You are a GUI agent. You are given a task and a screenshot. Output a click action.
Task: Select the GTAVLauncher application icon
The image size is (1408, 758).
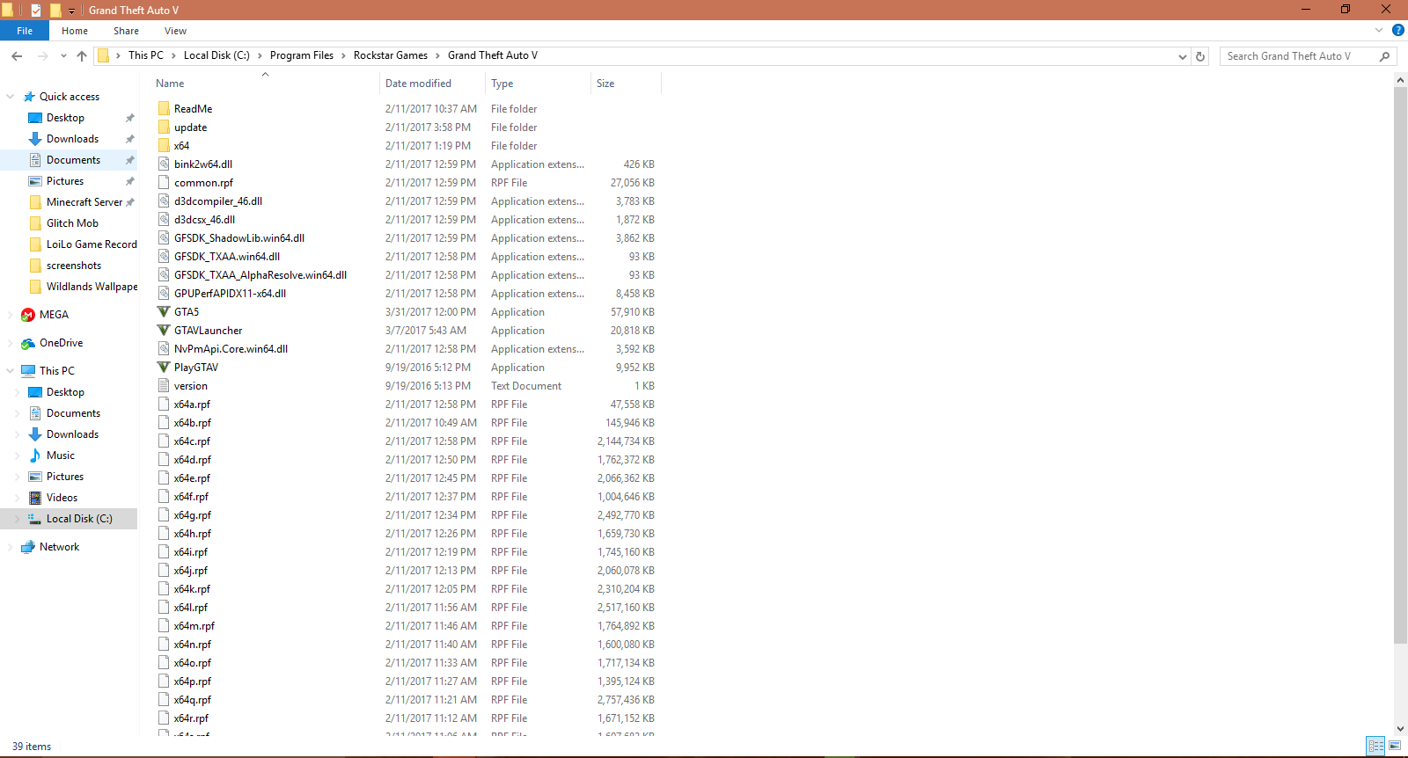tap(164, 331)
